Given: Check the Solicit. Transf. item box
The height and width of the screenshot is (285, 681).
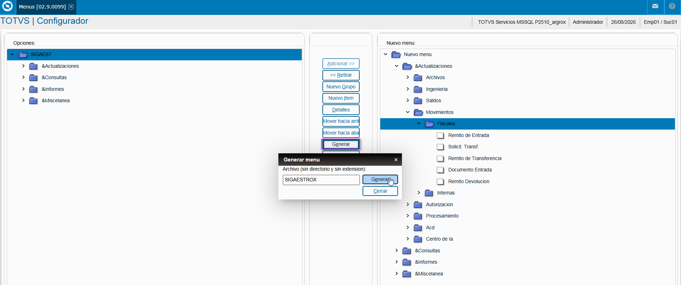Looking at the screenshot, I should pos(440,147).
